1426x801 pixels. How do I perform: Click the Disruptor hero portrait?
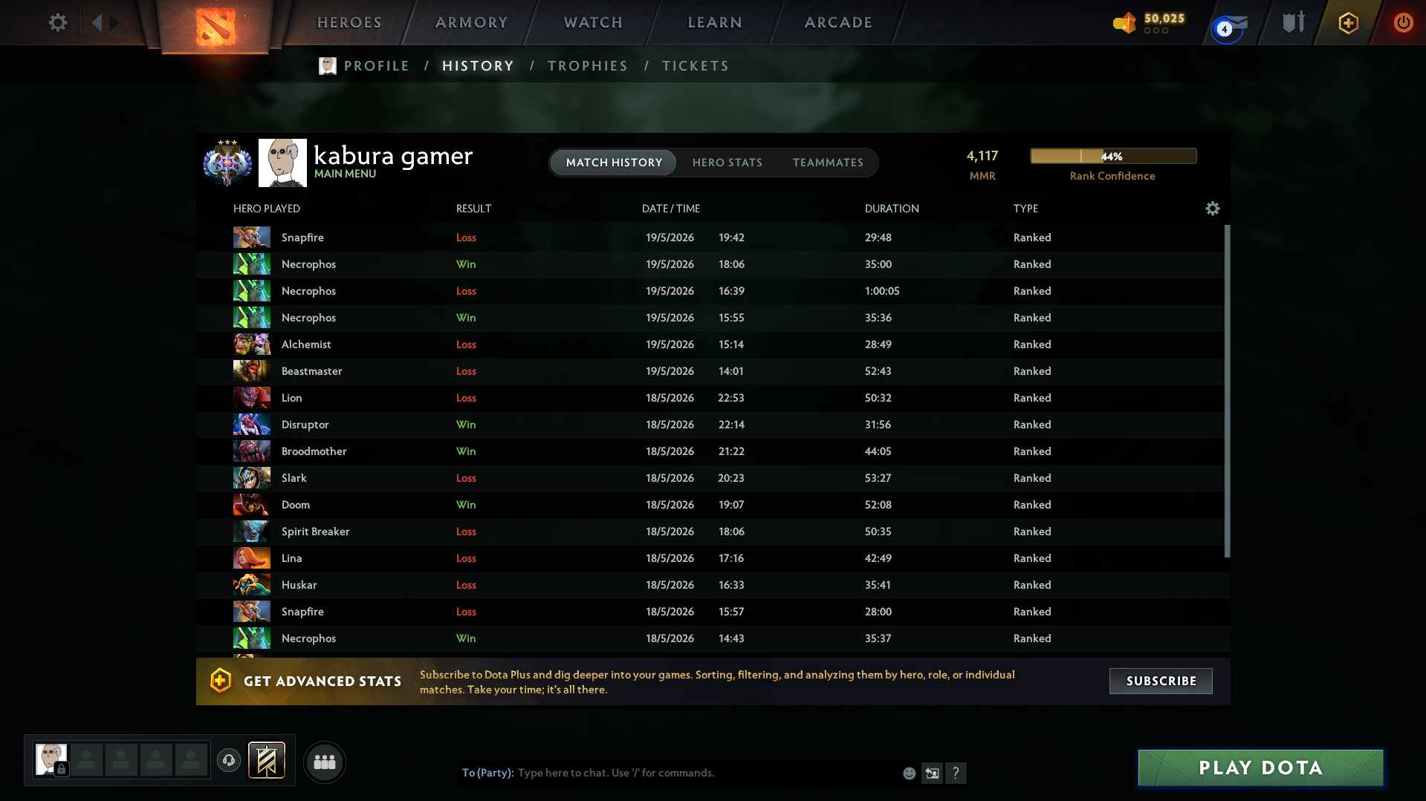coord(252,425)
